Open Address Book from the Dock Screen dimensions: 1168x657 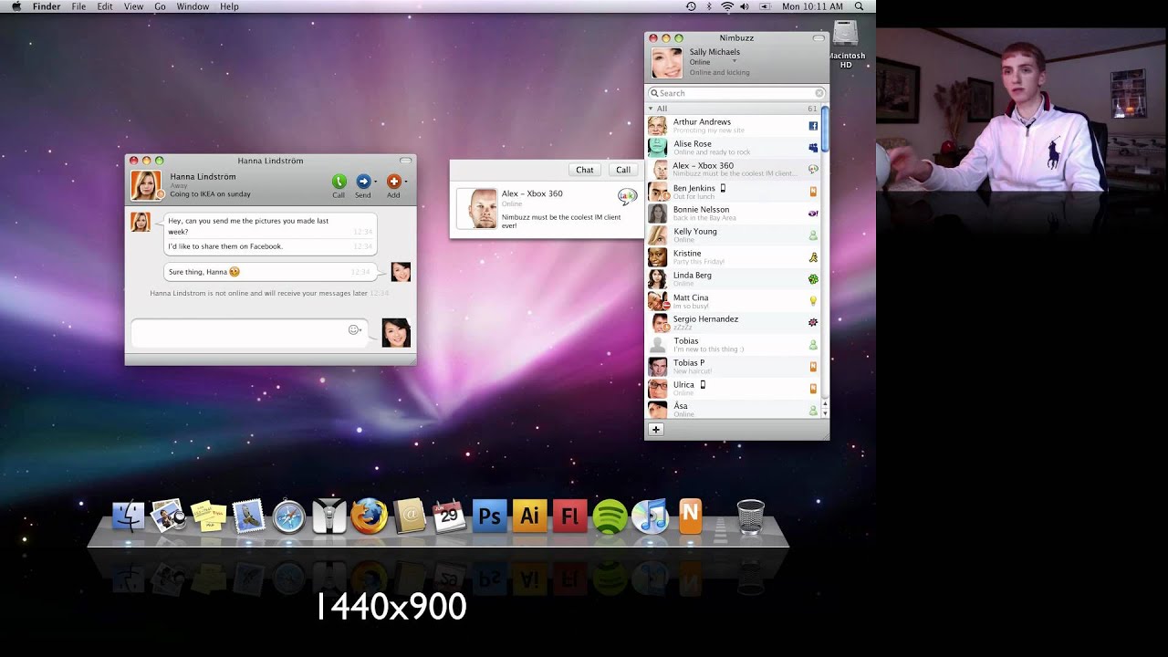(409, 516)
